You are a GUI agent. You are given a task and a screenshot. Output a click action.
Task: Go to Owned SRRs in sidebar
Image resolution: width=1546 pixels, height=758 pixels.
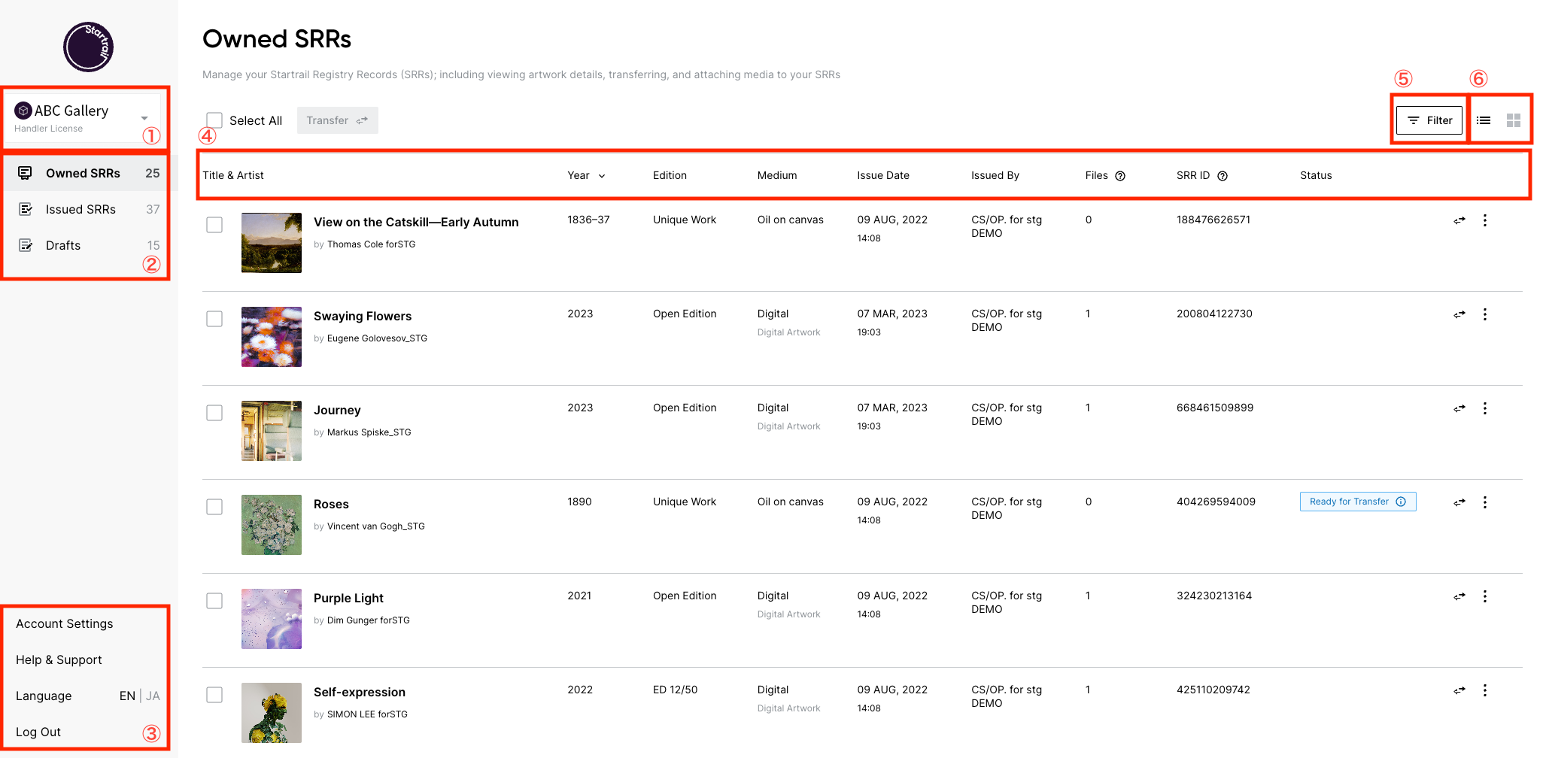pyautogui.click(x=89, y=173)
